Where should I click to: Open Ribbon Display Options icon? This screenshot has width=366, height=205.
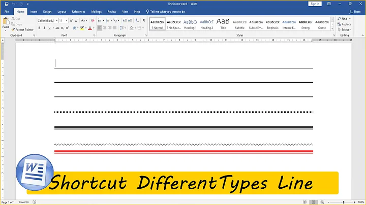click(329, 4)
